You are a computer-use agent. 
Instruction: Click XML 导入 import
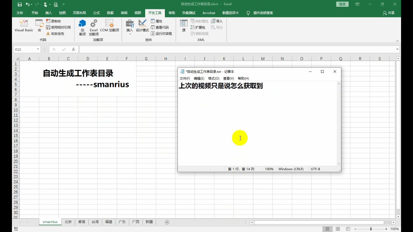217,21
